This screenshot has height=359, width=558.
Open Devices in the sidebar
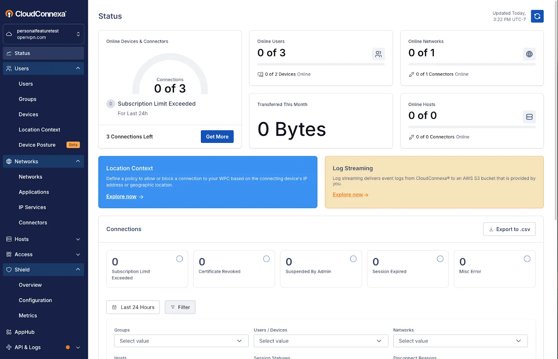pos(29,114)
